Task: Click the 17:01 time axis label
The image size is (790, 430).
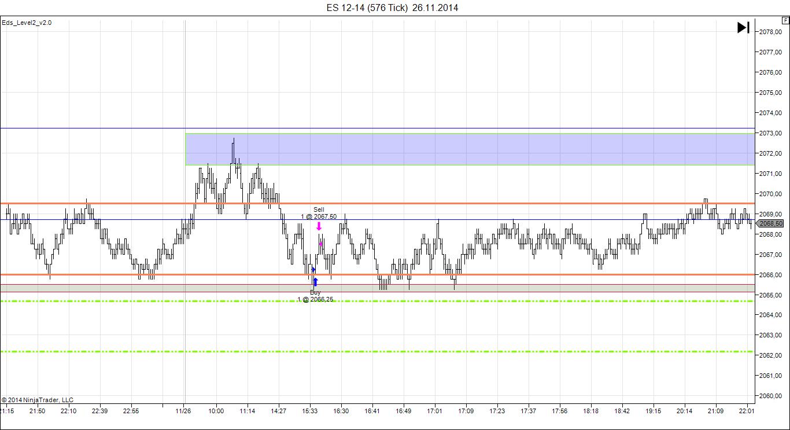Action: pos(435,411)
